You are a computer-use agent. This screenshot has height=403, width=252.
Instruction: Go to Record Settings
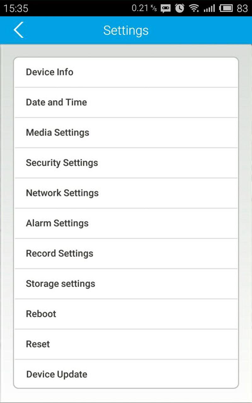(x=126, y=253)
